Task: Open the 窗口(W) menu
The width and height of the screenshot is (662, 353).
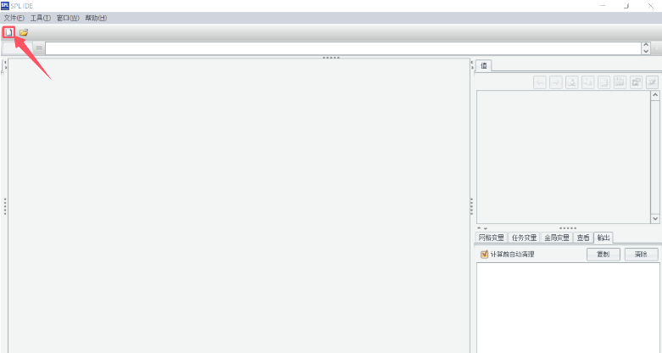Action: click(x=68, y=18)
